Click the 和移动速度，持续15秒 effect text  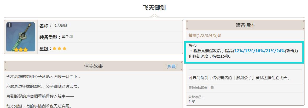(210, 57)
